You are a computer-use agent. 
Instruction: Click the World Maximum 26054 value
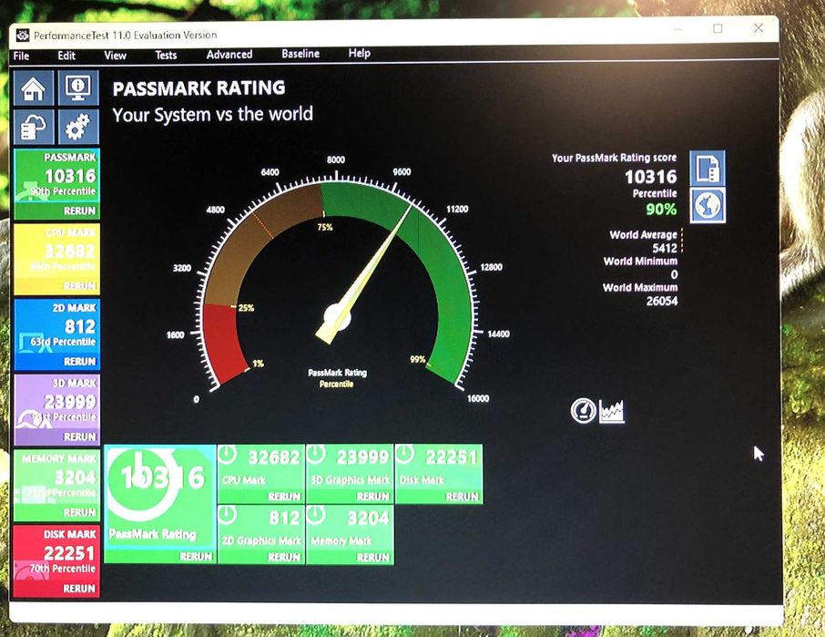tap(662, 301)
